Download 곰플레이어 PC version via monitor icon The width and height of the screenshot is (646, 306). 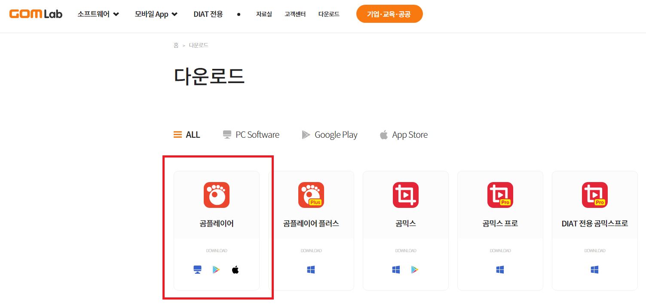tap(198, 270)
